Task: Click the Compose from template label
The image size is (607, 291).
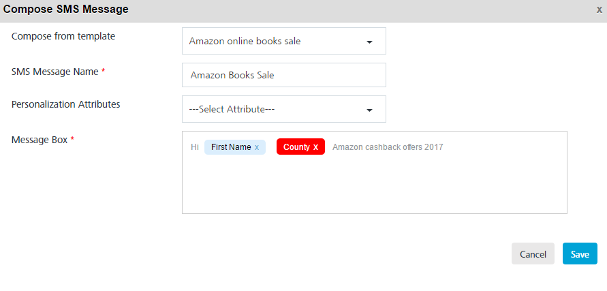Action: [x=63, y=36]
